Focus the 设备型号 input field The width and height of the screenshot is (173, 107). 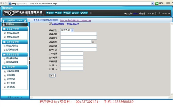(x=78, y=38)
